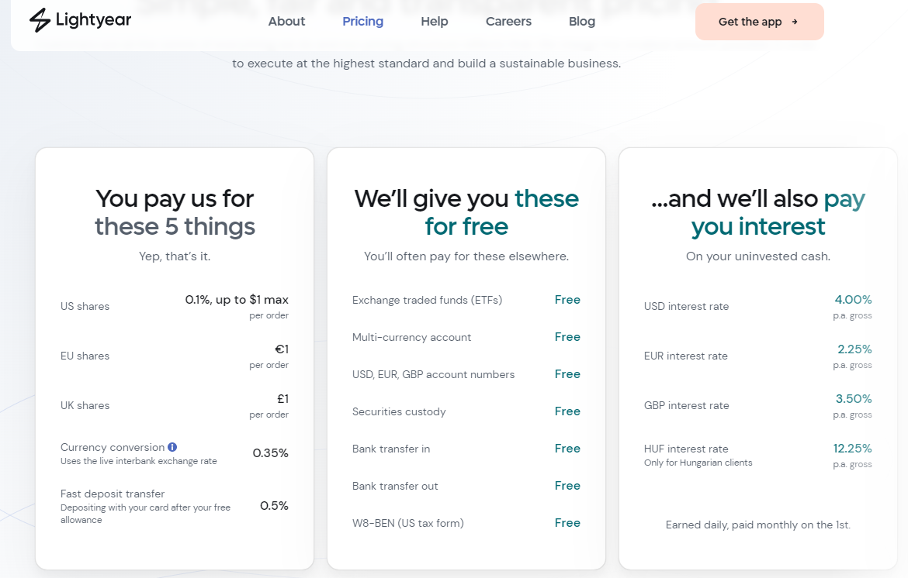Image resolution: width=908 pixels, height=578 pixels.
Task: Click the UK shares £1 price
Action: point(282,399)
